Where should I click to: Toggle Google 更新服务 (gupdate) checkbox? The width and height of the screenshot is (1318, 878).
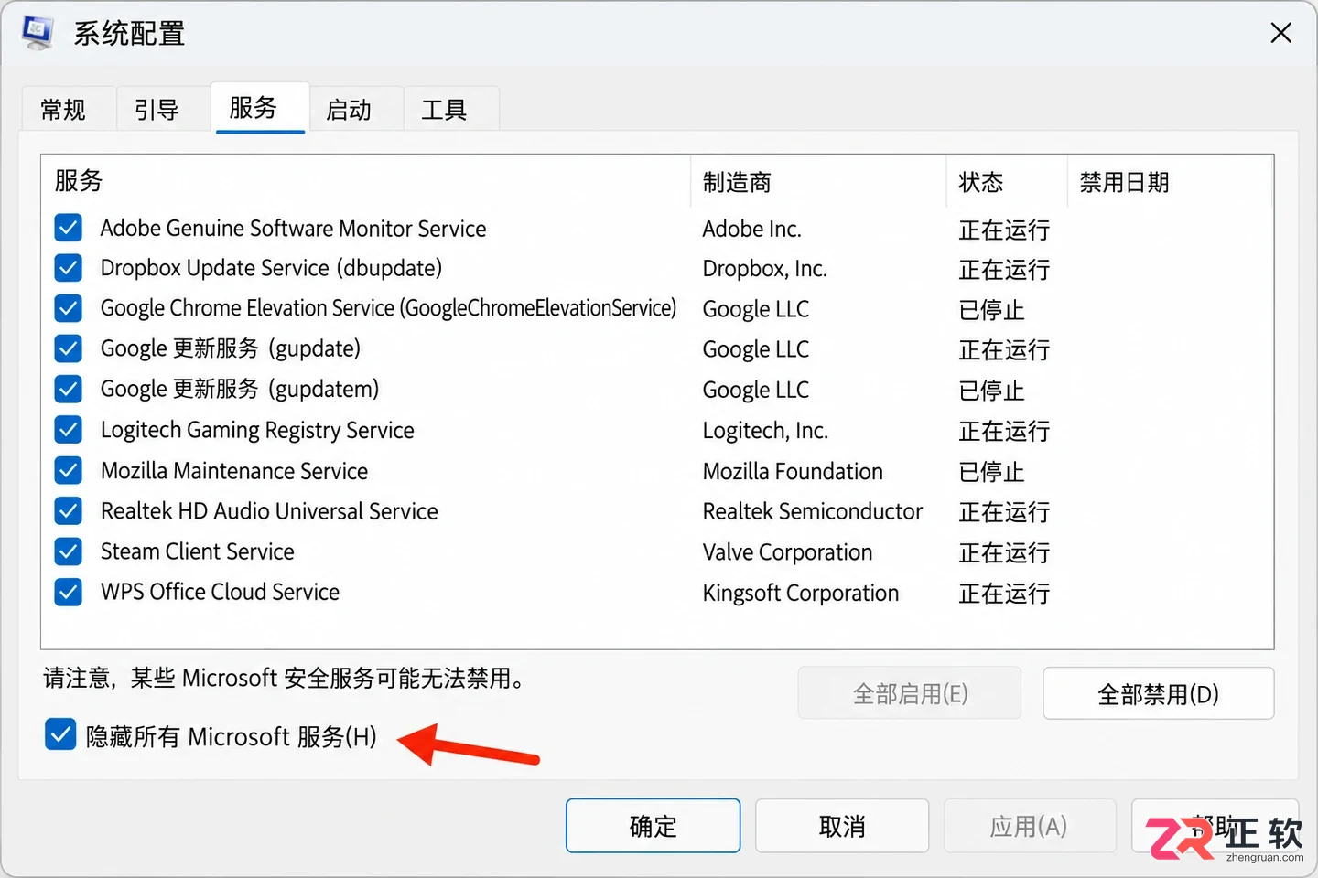point(69,348)
